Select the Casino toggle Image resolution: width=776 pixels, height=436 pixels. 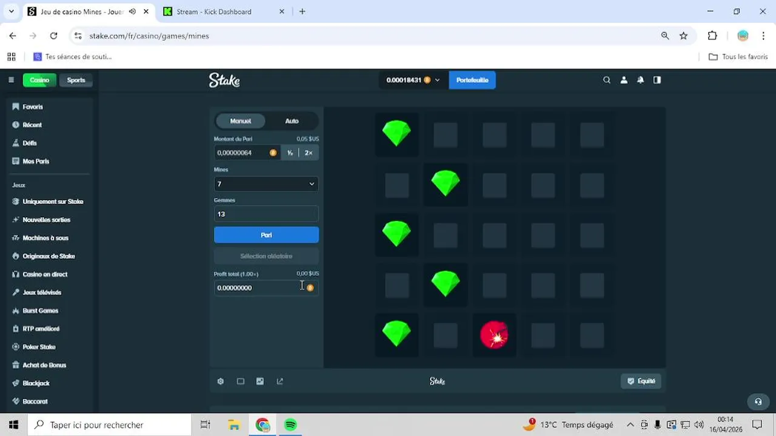tap(39, 80)
